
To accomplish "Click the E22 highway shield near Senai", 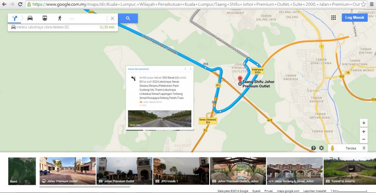I will point(342,76).
